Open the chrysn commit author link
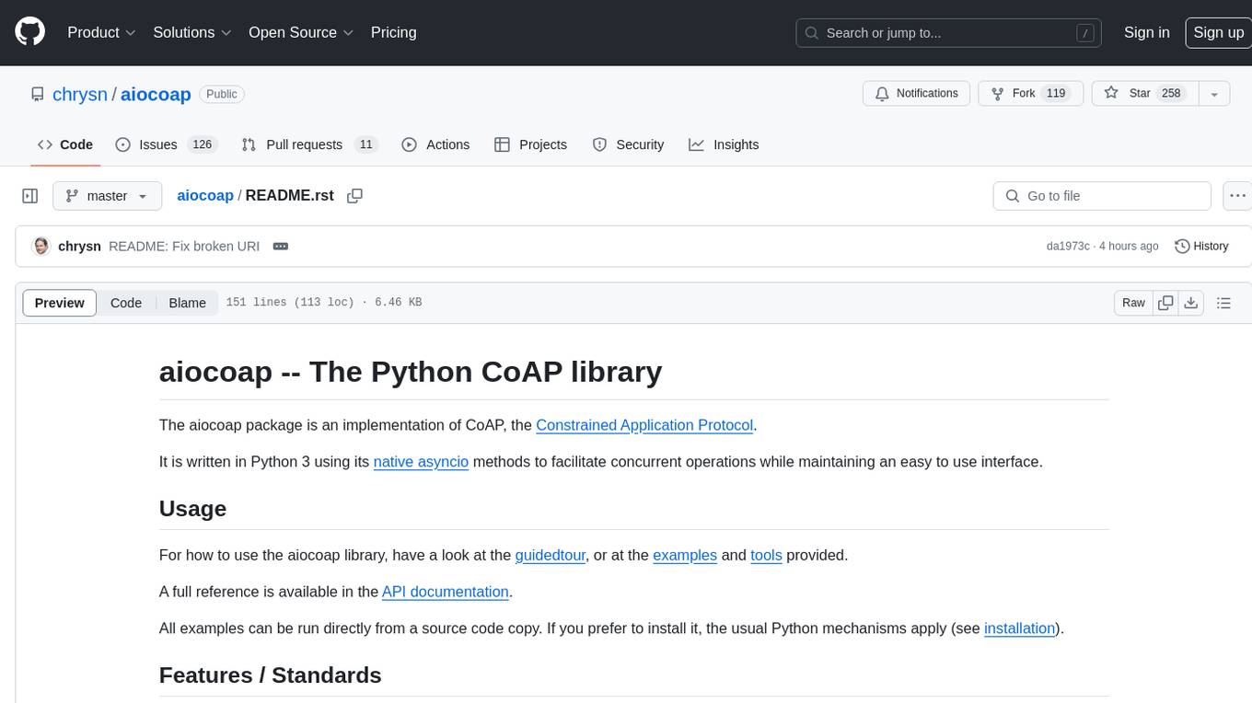Viewport: 1252px width, 703px height. pos(79,247)
